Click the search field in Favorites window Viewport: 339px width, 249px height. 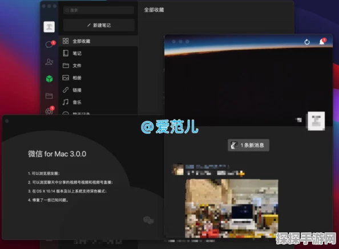click(98, 10)
